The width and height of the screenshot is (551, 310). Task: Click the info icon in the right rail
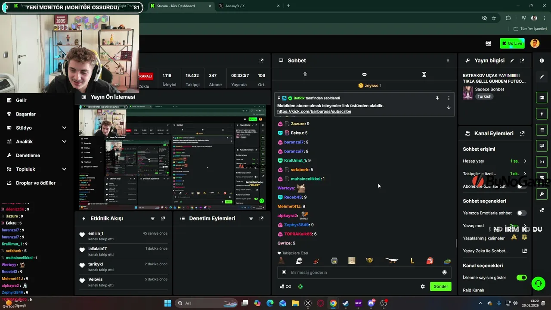pyautogui.click(x=542, y=61)
